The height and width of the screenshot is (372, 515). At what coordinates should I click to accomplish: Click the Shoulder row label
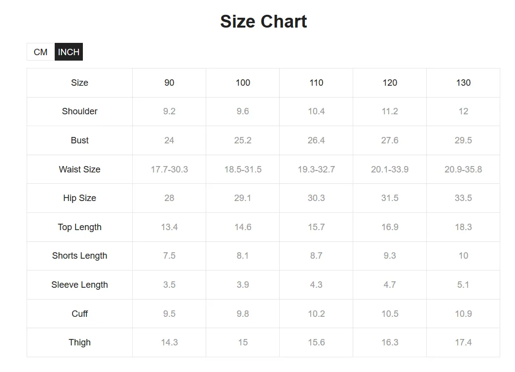[x=79, y=111]
